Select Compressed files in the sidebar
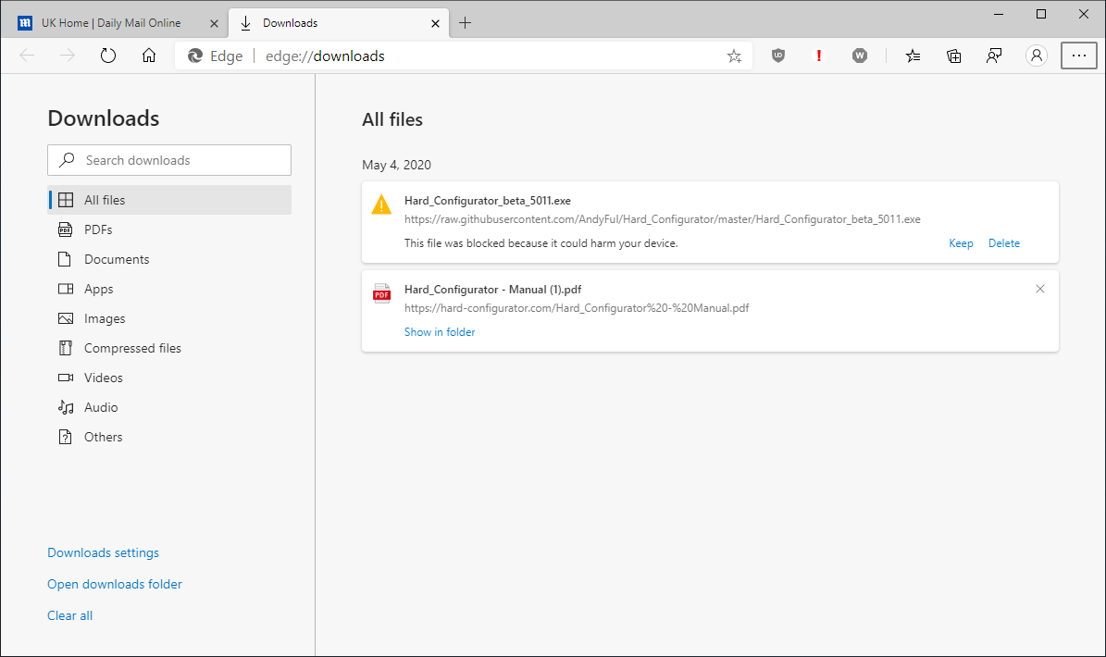 tap(132, 348)
